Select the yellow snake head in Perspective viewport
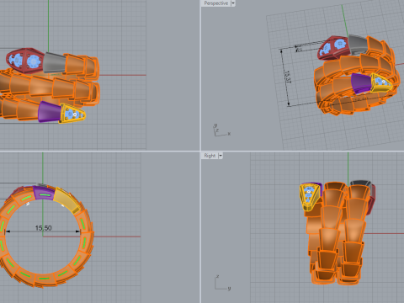The height and width of the screenshot is (303, 404). (381, 82)
